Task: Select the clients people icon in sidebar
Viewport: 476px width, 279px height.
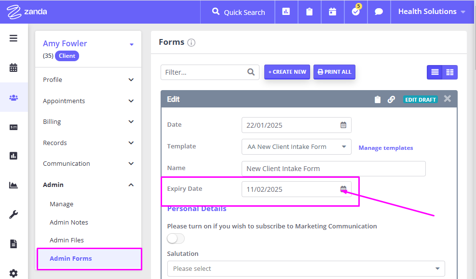Action: coord(13,97)
